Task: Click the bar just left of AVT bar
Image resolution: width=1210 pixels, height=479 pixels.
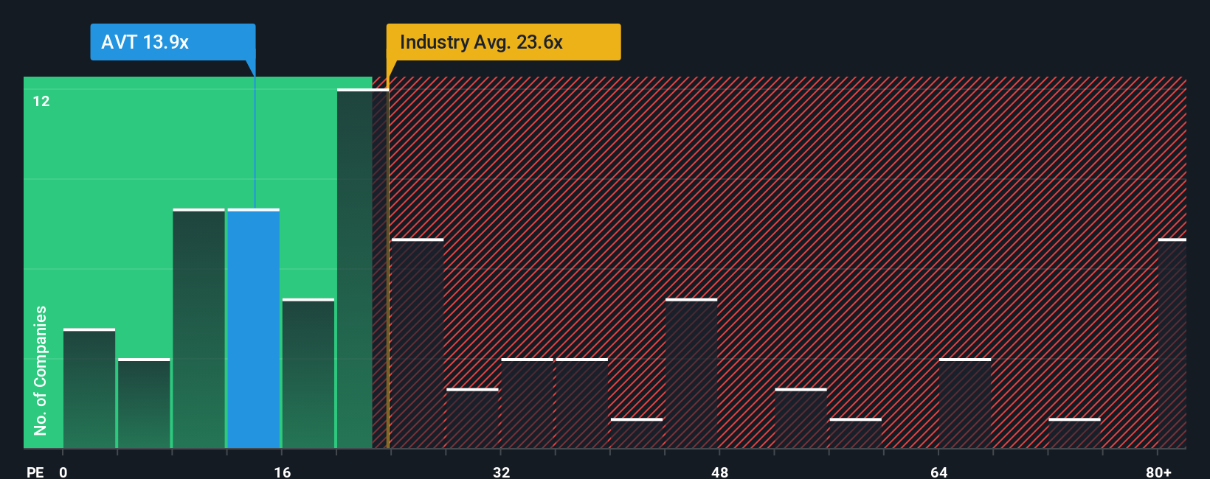Action: coord(199,329)
